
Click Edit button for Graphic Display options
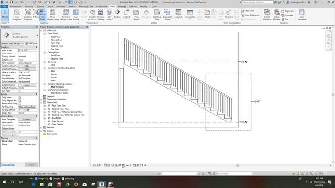tap(27, 69)
